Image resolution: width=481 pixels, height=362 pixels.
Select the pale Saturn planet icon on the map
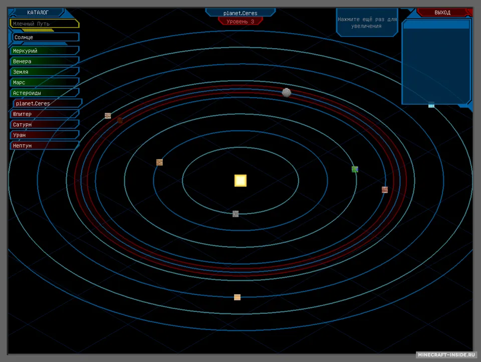(237, 297)
